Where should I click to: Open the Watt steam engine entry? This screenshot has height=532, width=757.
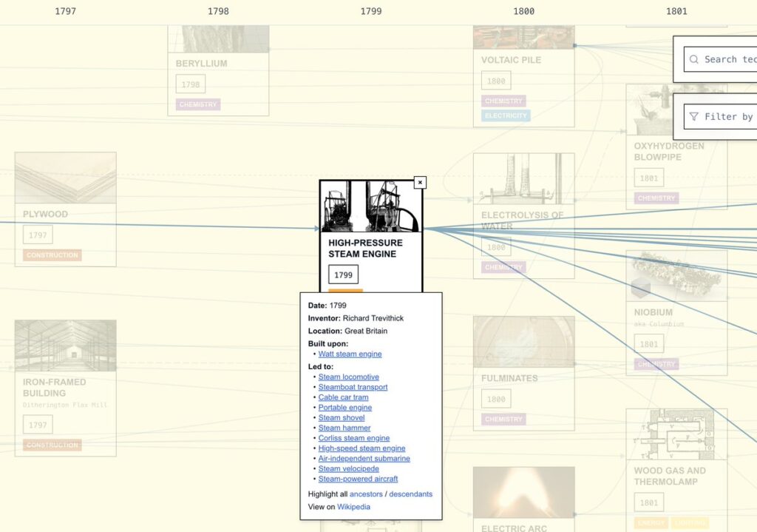pyautogui.click(x=350, y=354)
